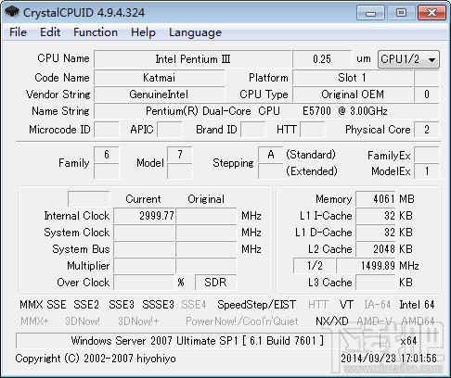Image resolution: width=451 pixels, height=378 pixels.
Task: Click the SDR memory type box
Action: pos(215,282)
